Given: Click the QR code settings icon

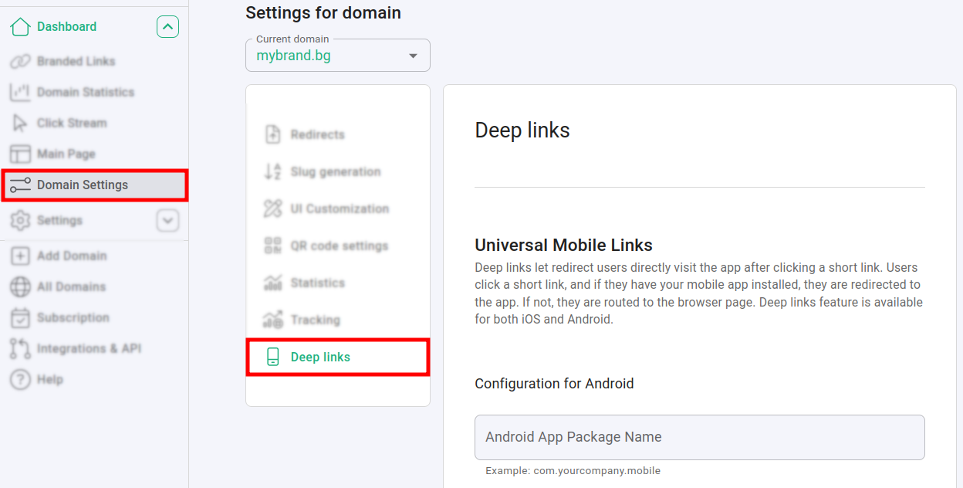Looking at the screenshot, I should tap(272, 246).
